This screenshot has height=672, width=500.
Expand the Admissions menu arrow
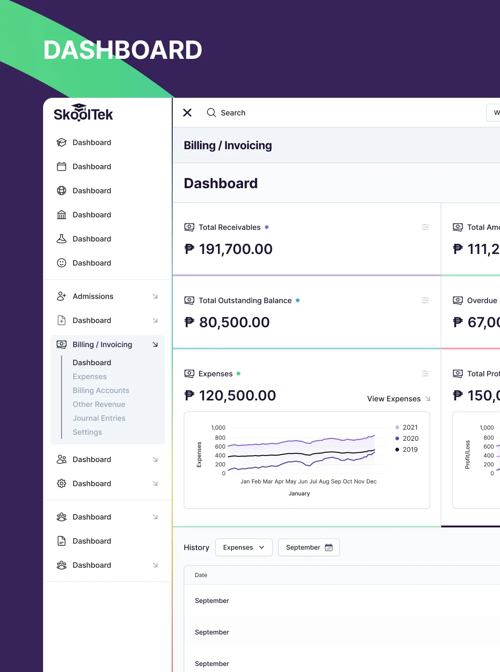tap(155, 296)
